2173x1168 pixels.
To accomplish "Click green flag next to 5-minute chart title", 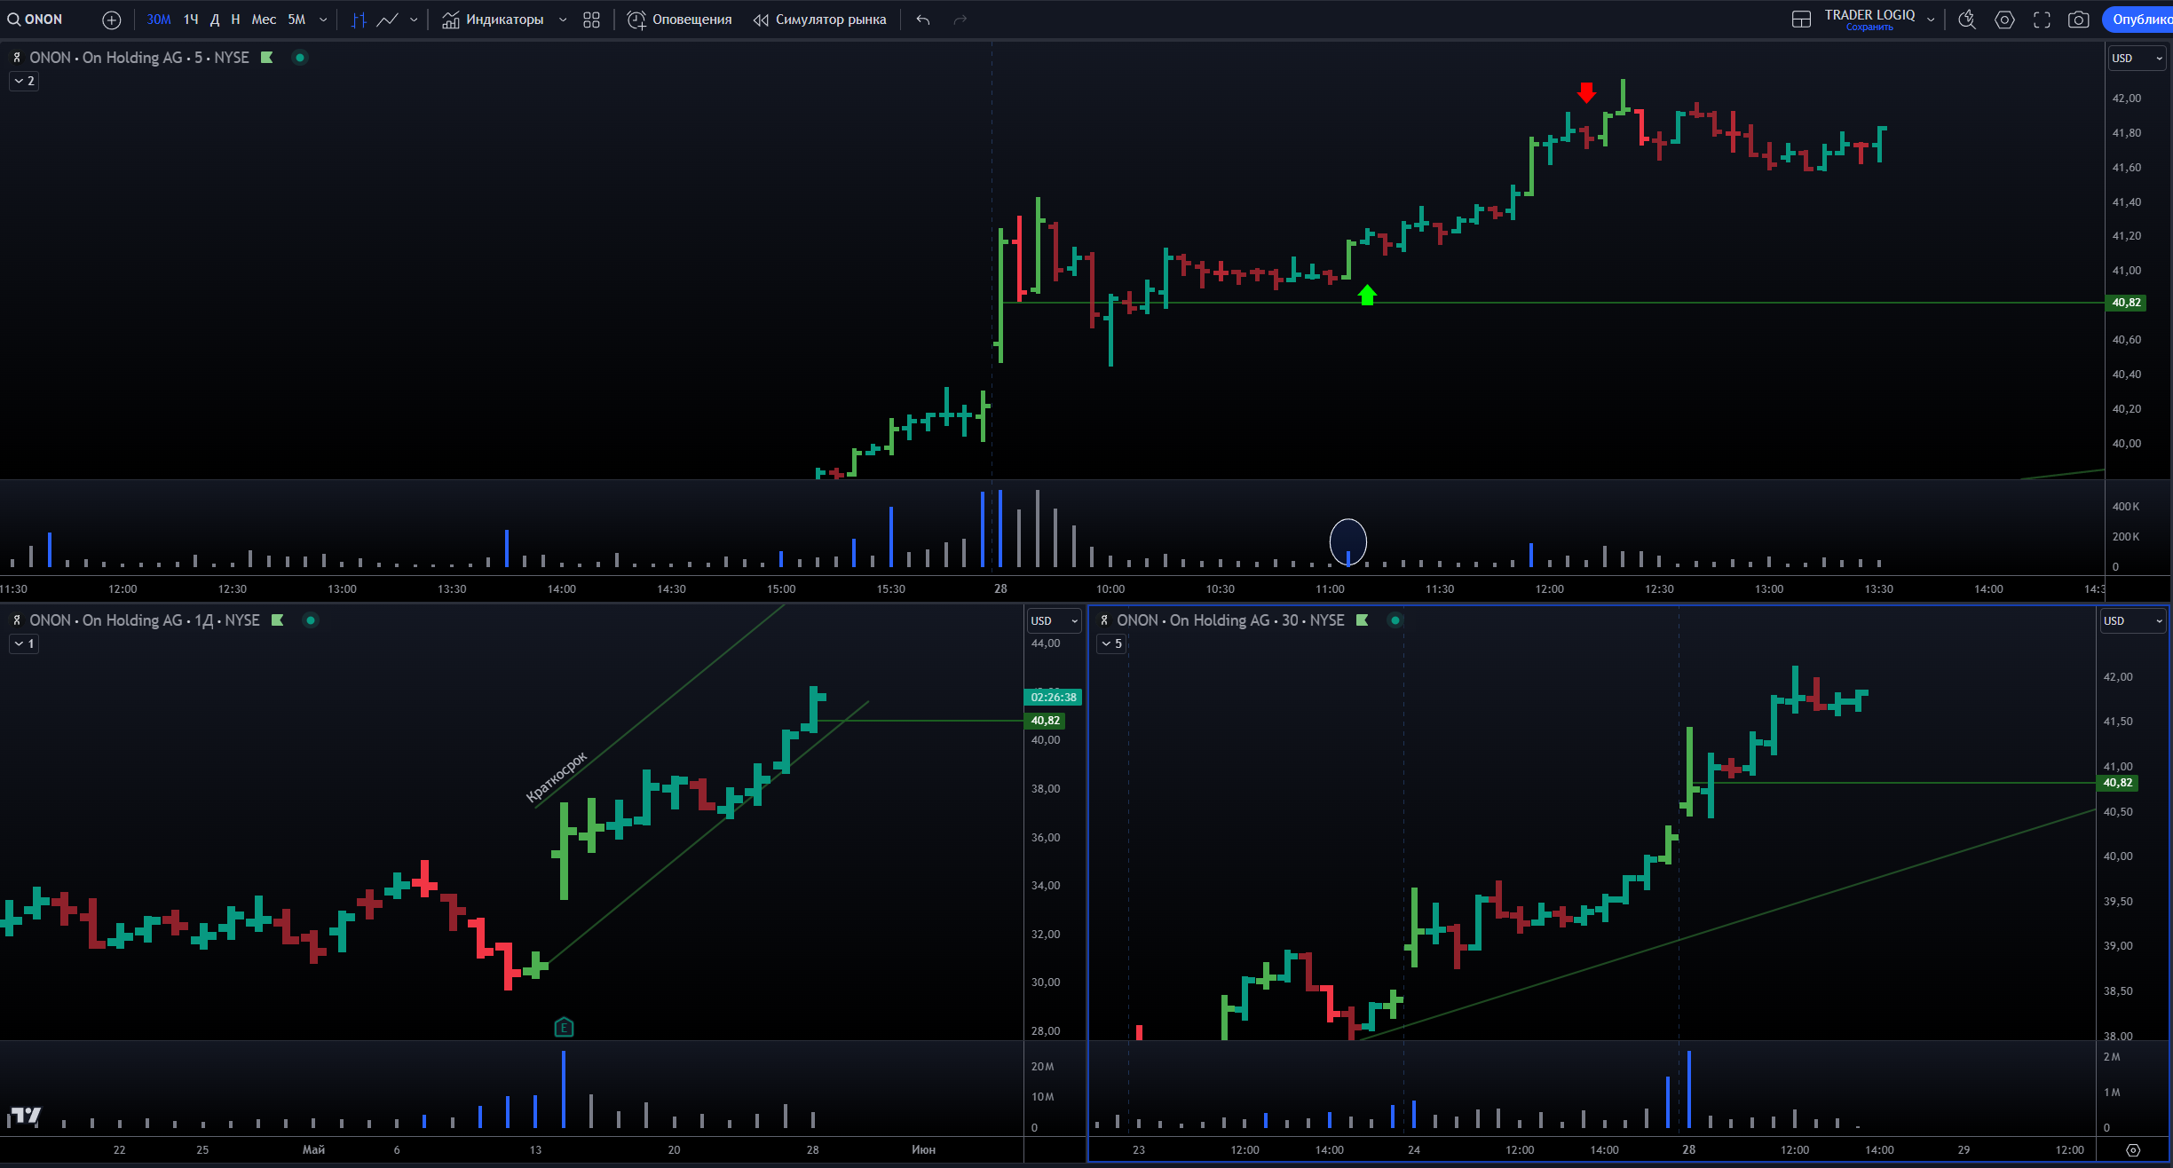I will coord(266,58).
